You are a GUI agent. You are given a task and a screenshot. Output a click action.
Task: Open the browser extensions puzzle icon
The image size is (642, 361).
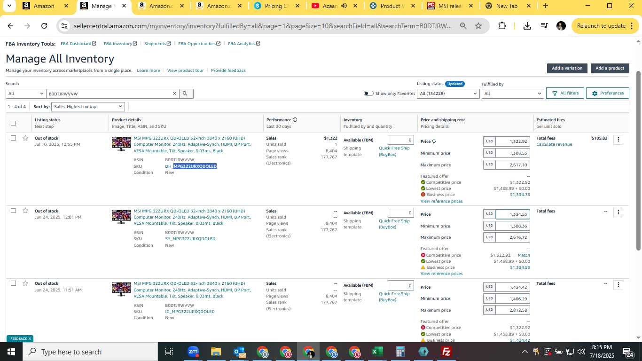click(502, 26)
